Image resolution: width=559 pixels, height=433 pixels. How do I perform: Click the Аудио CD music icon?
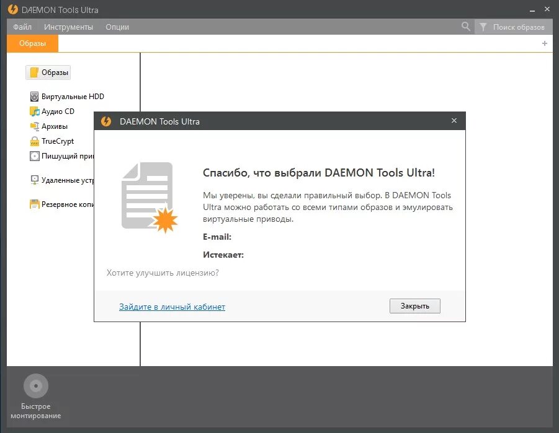34,112
